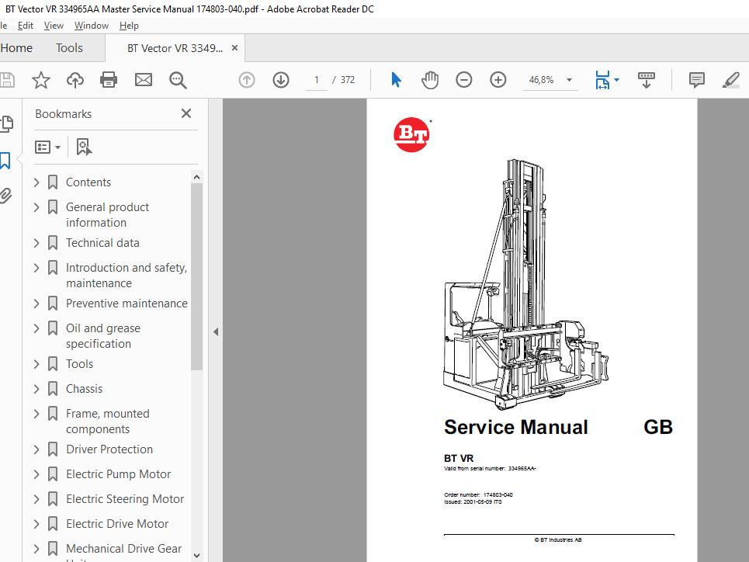Print the document
Screen dimensions: 749x562
coord(108,79)
